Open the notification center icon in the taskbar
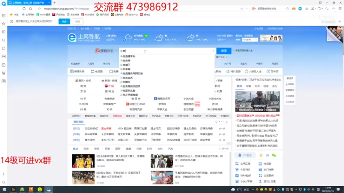This screenshot has height=193, width=344. (x=338, y=189)
